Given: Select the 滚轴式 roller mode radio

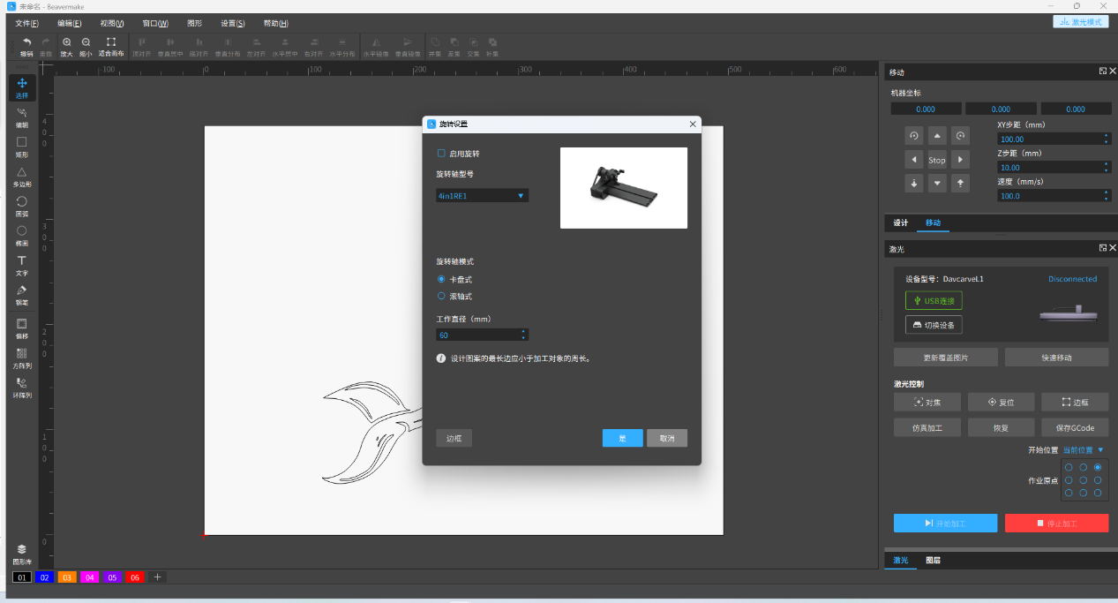Looking at the screenshot, I should point(441,297).
